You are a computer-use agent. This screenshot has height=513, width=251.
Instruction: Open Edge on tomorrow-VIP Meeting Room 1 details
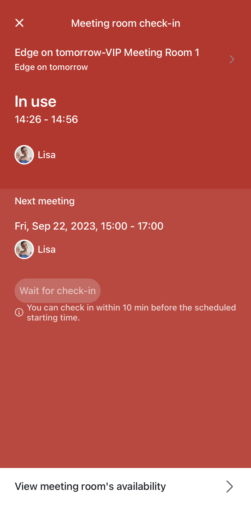107,53
